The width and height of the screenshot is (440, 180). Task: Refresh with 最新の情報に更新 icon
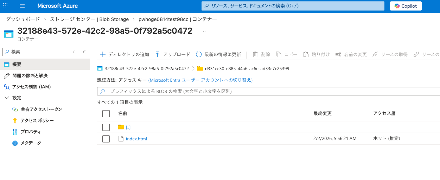pos(199,54)
